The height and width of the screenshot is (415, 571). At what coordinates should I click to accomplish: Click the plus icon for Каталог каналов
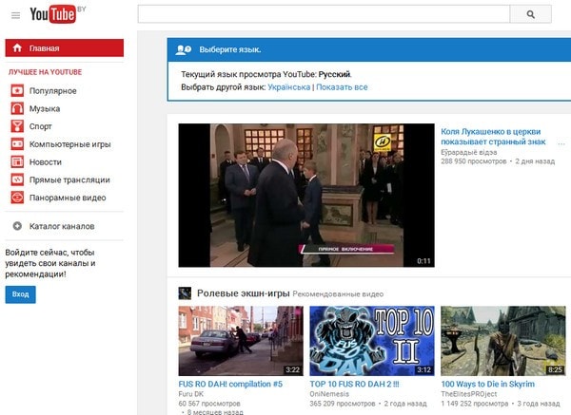click(17, 226)
